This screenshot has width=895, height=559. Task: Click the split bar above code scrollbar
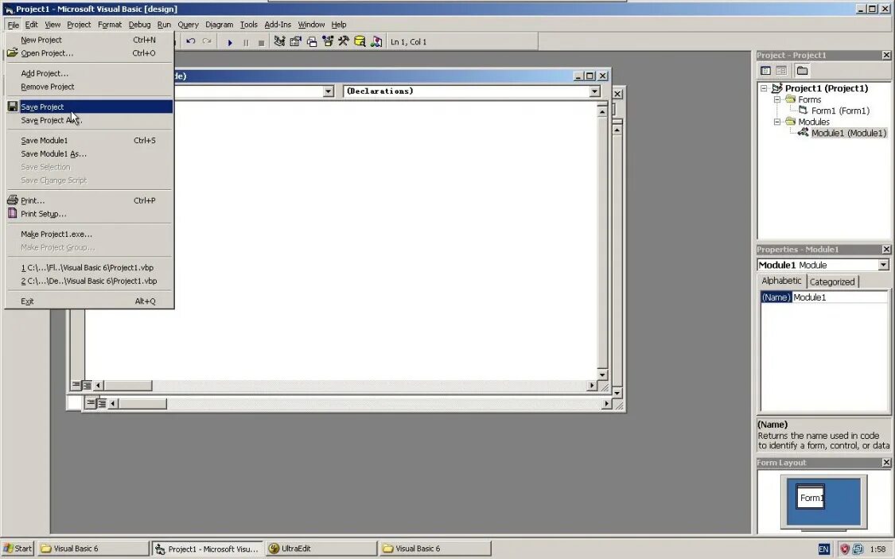(602, 104)
